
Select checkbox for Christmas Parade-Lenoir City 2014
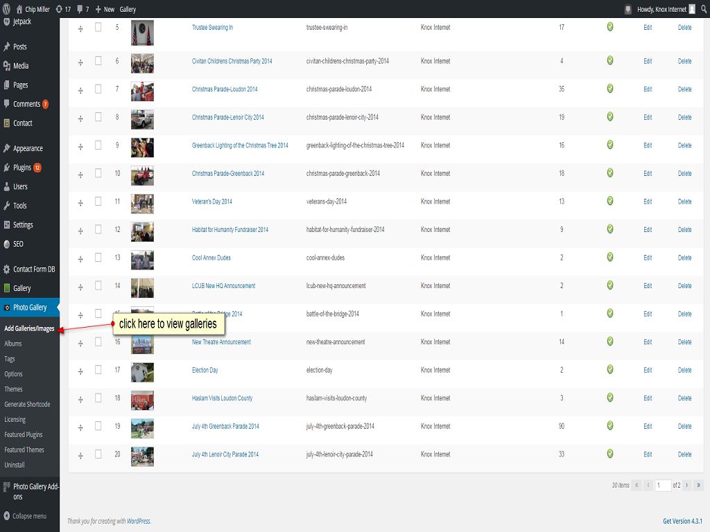coord(98,116)
